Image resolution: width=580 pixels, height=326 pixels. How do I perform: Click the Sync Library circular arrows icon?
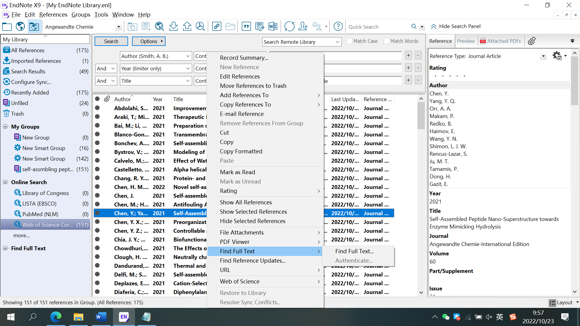click(x=289, y=27)
